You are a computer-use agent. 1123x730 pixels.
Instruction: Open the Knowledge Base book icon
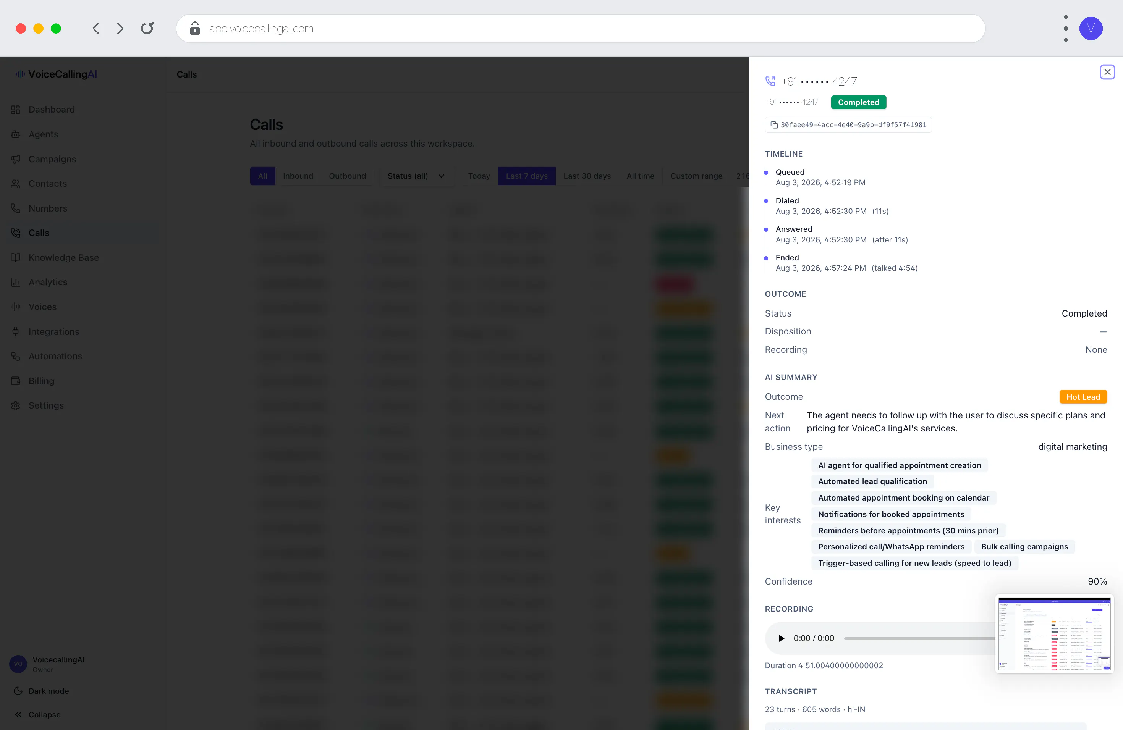(16, 257)
